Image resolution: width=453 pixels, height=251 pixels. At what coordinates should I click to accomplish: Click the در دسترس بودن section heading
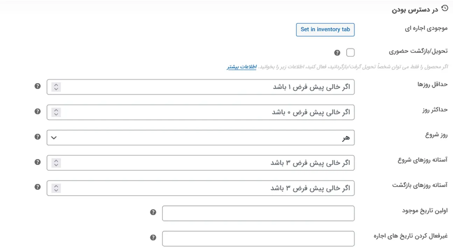click(415, 9)
